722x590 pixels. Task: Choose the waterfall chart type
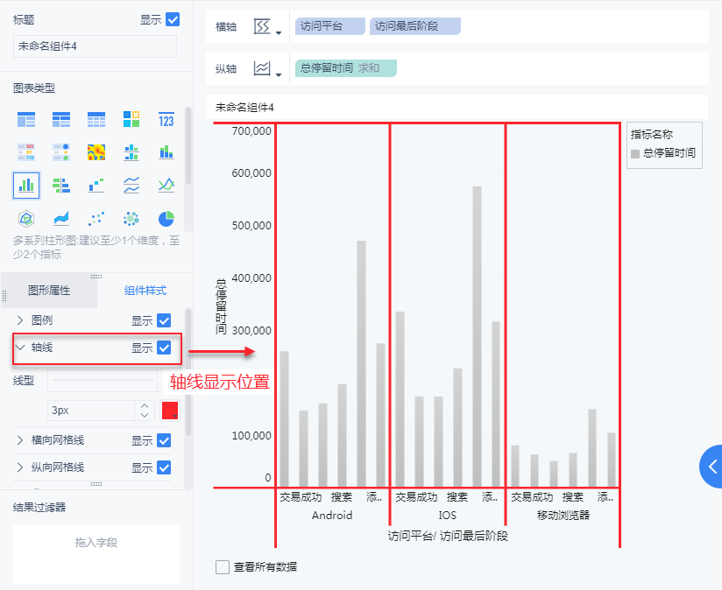pyautogui.click(x=96, y=186)
